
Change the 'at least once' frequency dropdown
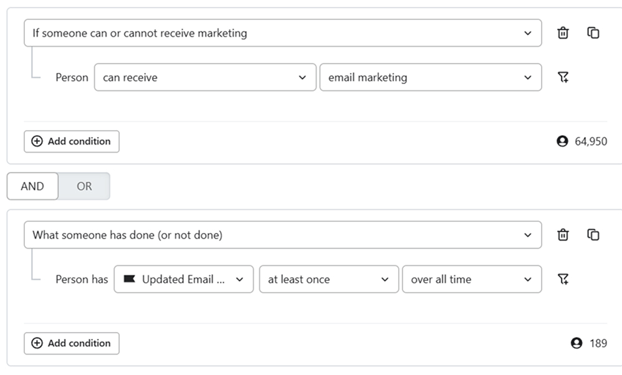pos(328,279)
